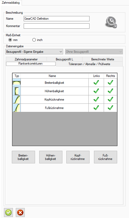Toggle Links checkmark for Breitenballigkeit
The height and width of the screenshot is (218, 129).
click(x=96, y=82)
